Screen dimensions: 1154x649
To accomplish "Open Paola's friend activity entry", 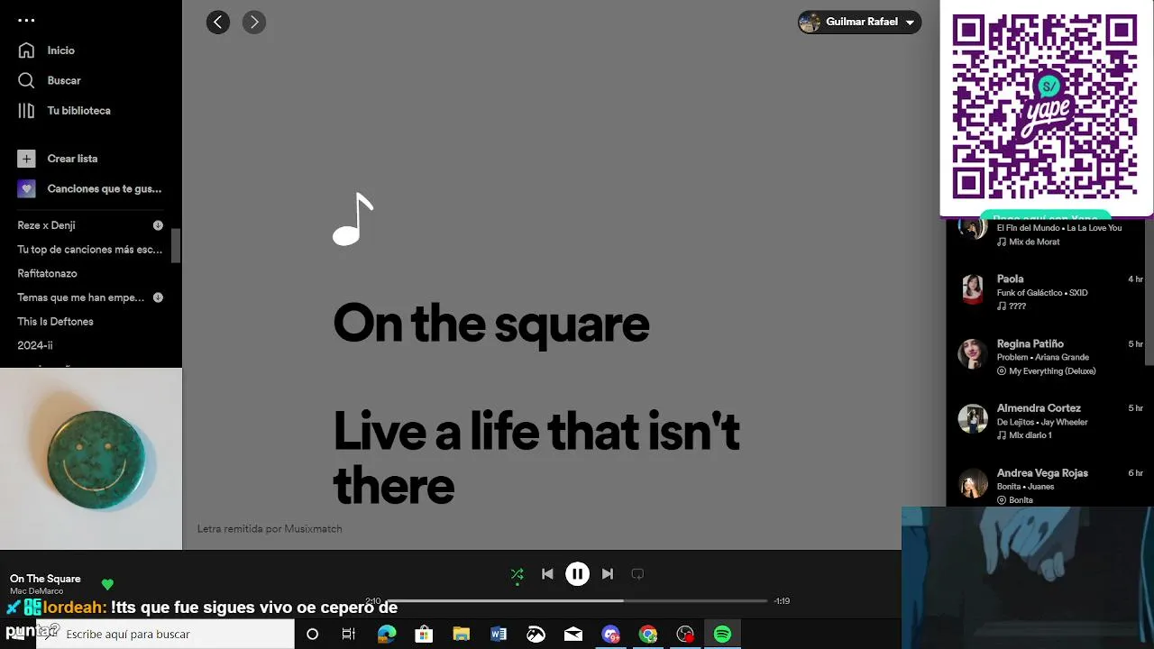I will point(1049,292).
